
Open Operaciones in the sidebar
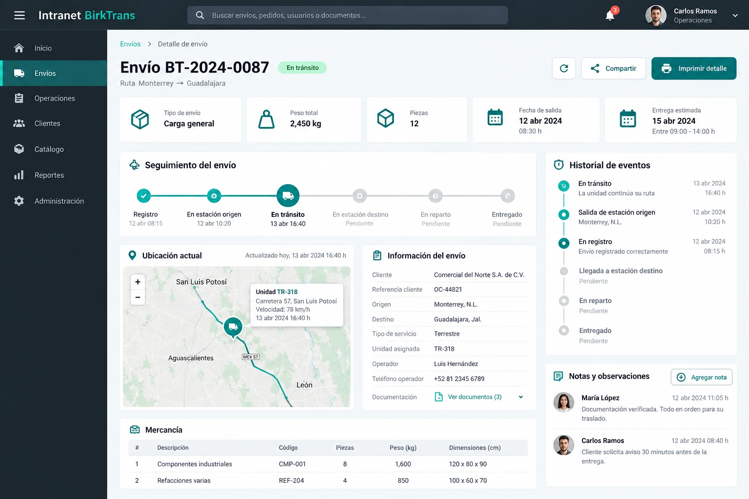pos(54,98)
